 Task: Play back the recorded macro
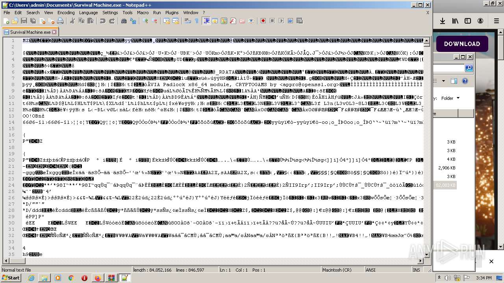tap(282, 21)
